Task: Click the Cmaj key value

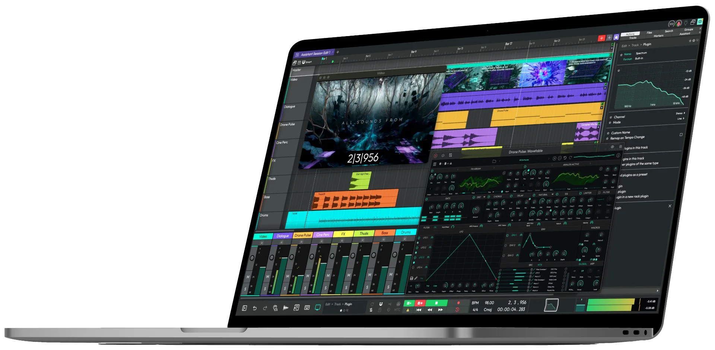Action: pos(488,309)
